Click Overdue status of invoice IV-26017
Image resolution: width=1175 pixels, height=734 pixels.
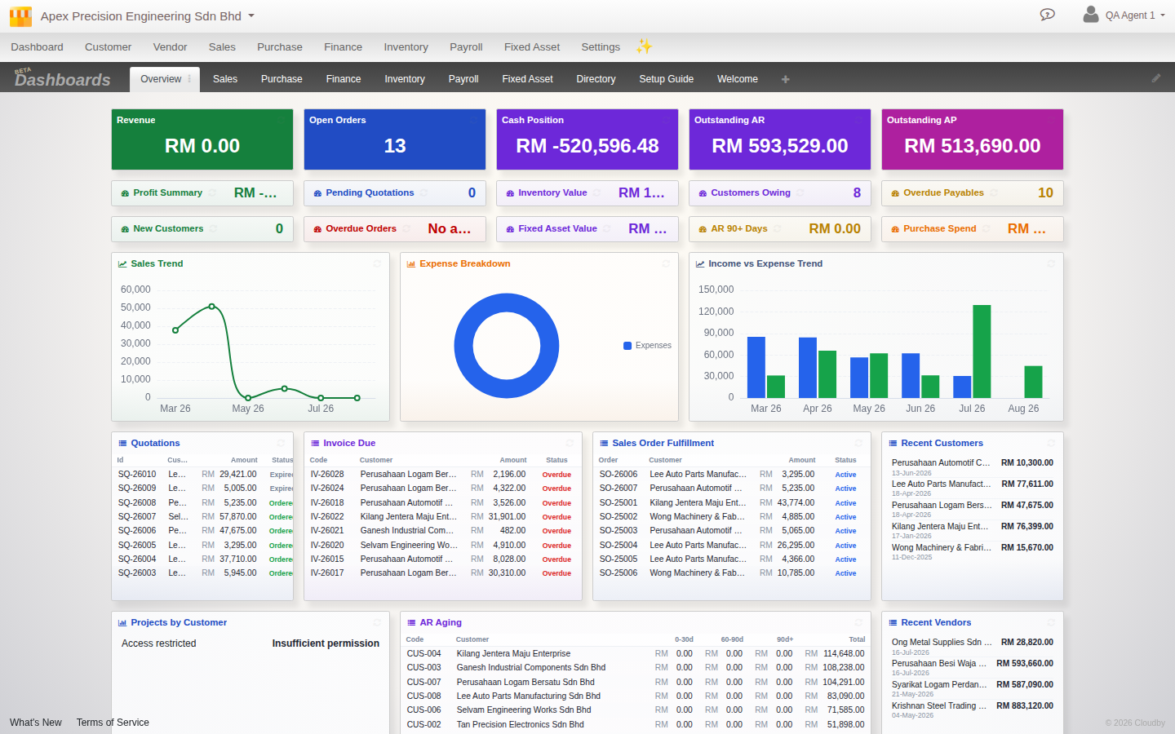(556, 573)
